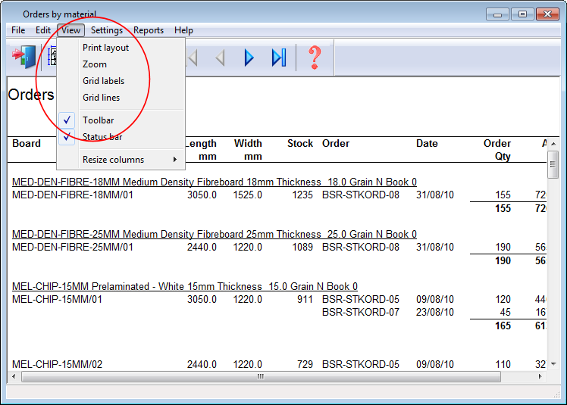Click the horizontal scrollbar left arrow
This screenshot has height=405, width=567.
tap(14, 376)
